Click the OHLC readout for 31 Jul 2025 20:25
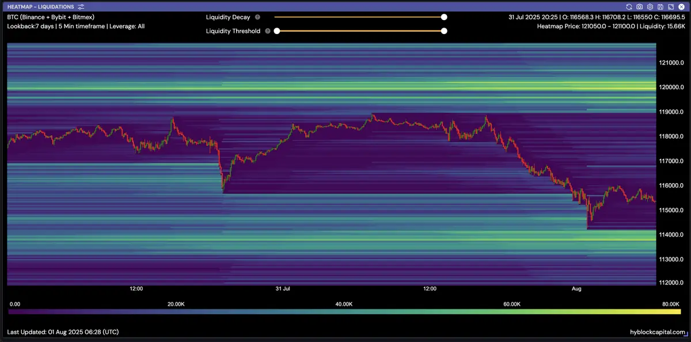The width and height of the screenshot is (691, 342). [x=596, y=17]
